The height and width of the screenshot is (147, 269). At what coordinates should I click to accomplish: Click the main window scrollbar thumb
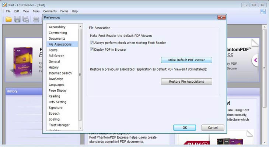265,68
